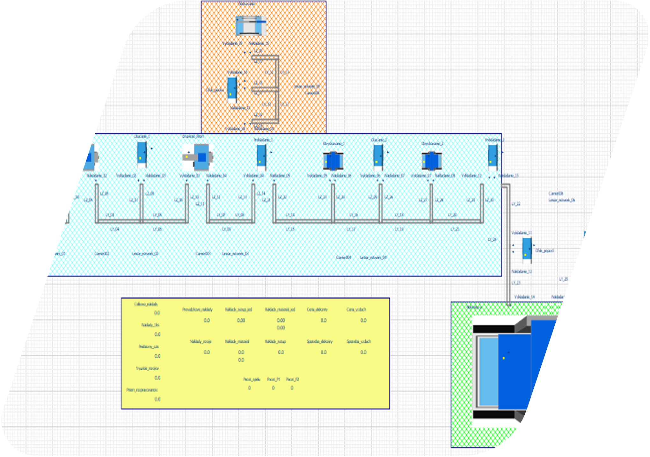The height and width of the screenshot is (457, 650).
Task: Click the blue buffer icon inside the orange area
Action: point(232,88)
